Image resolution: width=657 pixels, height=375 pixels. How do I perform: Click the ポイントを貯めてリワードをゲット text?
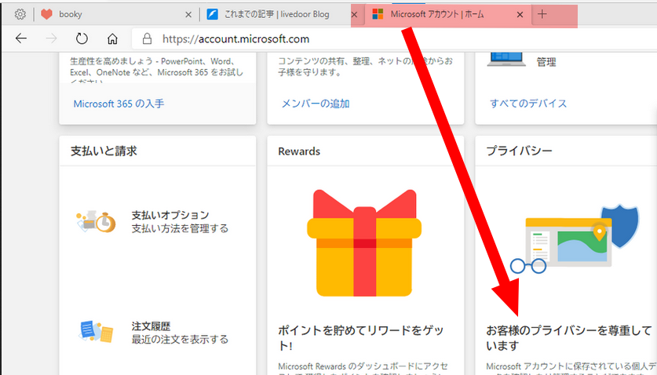[x=361, y=338]
